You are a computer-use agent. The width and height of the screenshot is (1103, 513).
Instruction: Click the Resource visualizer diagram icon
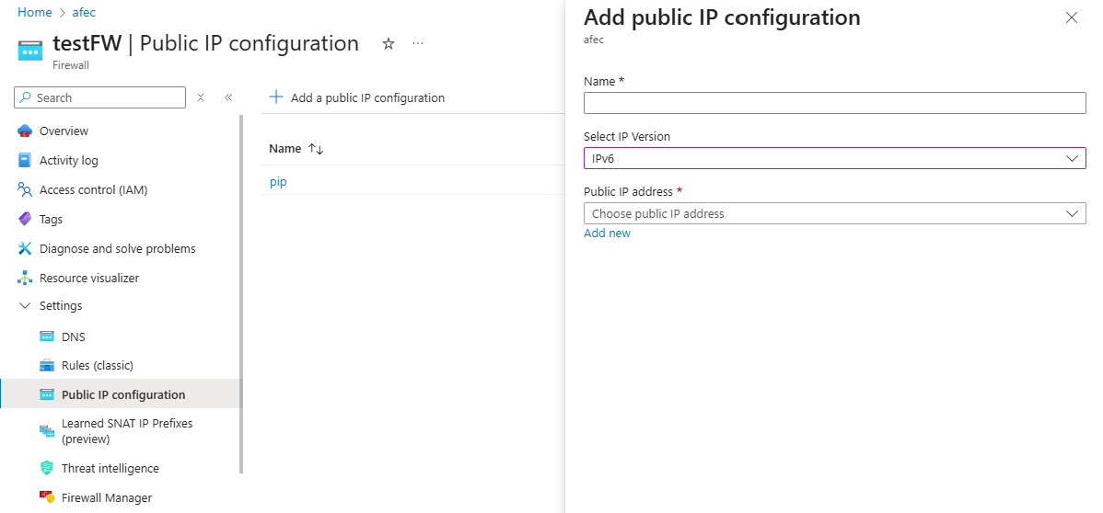(26, 279)
